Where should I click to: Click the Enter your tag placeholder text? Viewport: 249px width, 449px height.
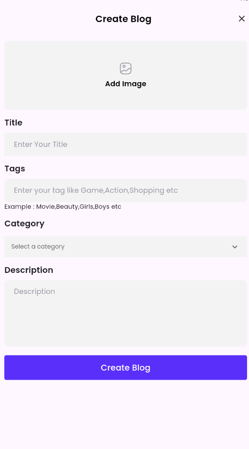pos(96,190)
